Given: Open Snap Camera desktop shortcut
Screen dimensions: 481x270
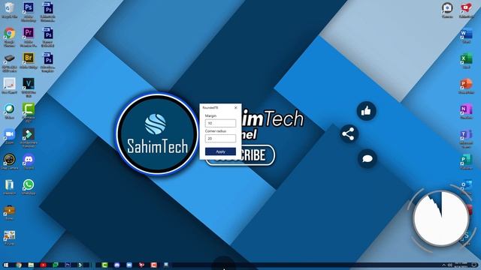Looking at the screenshot, I should [x=9, y=161].
